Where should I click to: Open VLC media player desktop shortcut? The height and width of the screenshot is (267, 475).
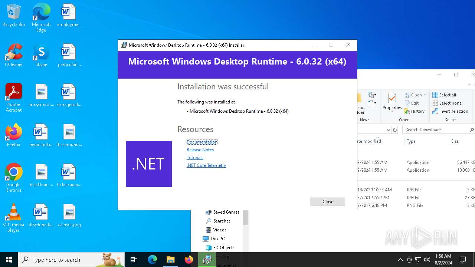click(14, 218)
